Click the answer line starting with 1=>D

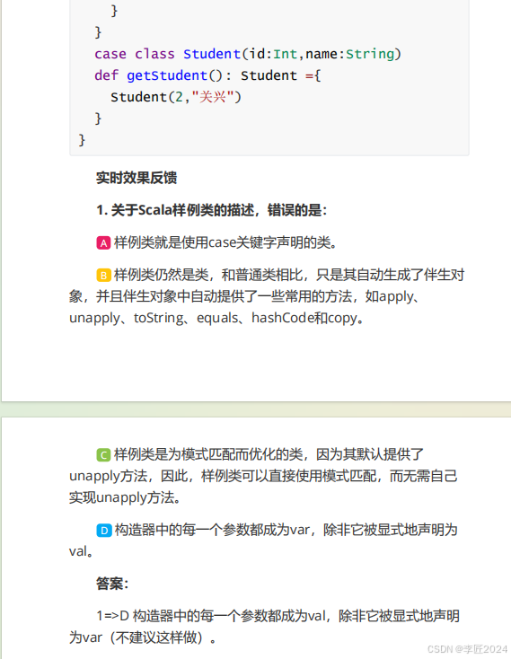(x=264, y=627)
